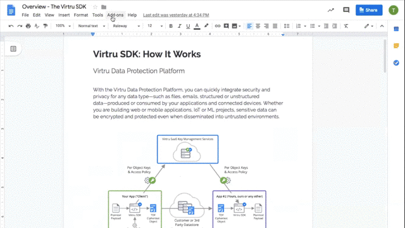Move document using the folder icon
The width and height of the screenshot is (405, 228).
104,7
